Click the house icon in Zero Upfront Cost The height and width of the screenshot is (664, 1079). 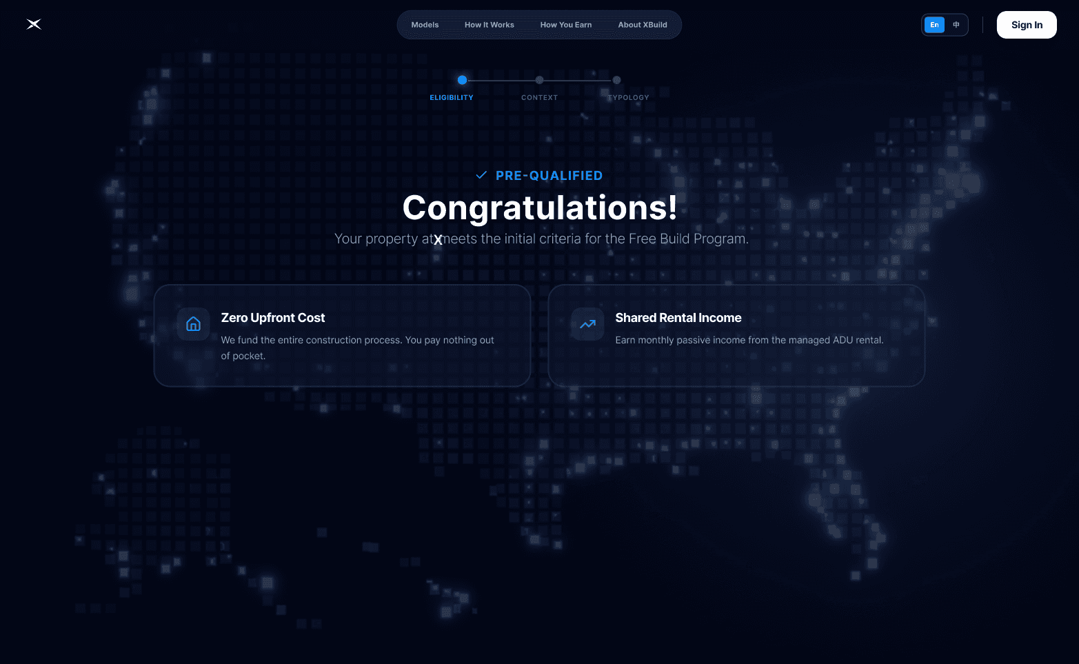193,324
